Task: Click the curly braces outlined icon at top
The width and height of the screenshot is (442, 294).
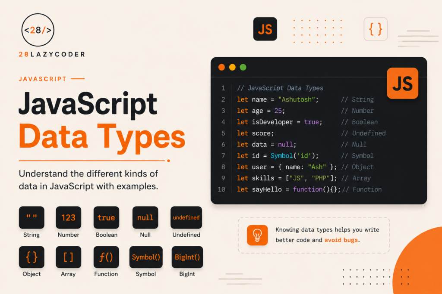Action: click(376, 29)
